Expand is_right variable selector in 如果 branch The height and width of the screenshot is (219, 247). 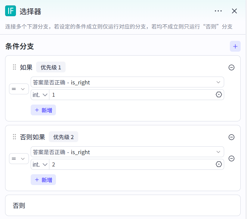218,82
